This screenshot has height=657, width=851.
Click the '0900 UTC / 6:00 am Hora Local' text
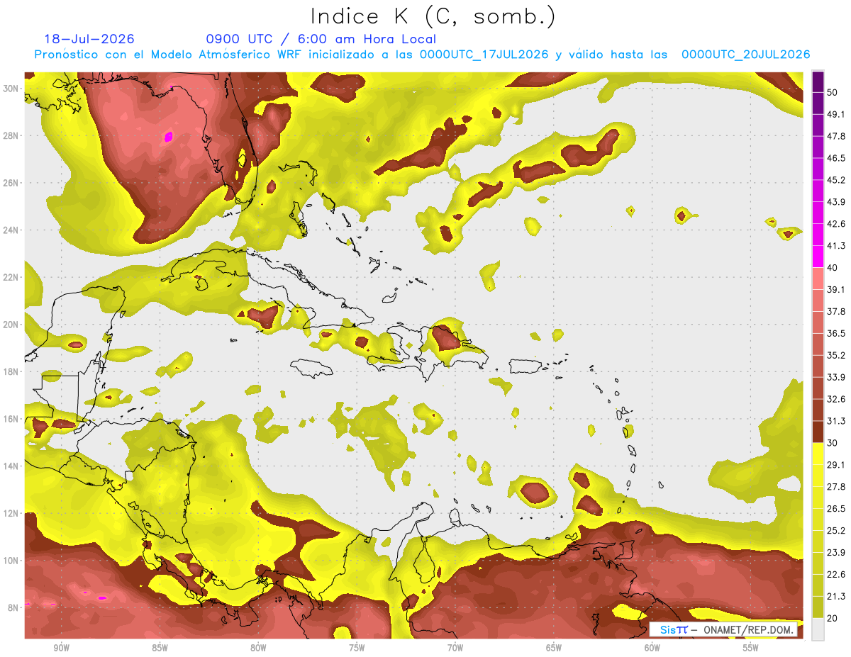pos(321,39)
